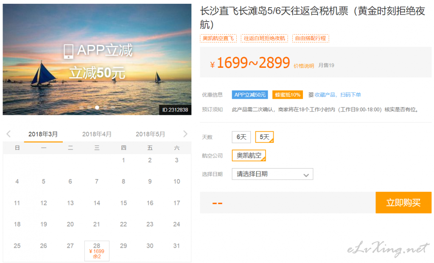Switch to the 2018年4月 calendar tab
434x263 pixels.
pos(97,134)
